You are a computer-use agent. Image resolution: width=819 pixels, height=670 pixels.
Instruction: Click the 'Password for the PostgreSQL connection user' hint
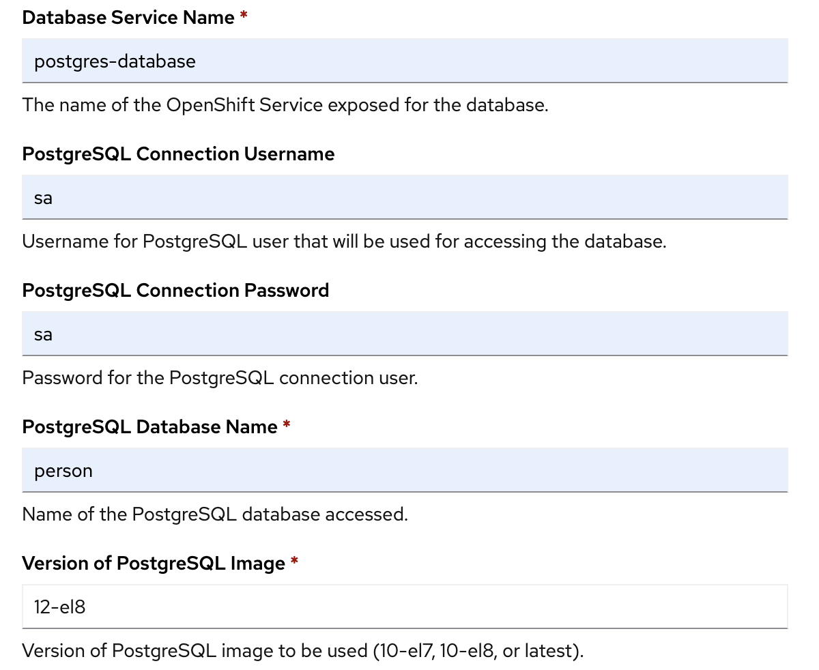(x=220, y=378)
